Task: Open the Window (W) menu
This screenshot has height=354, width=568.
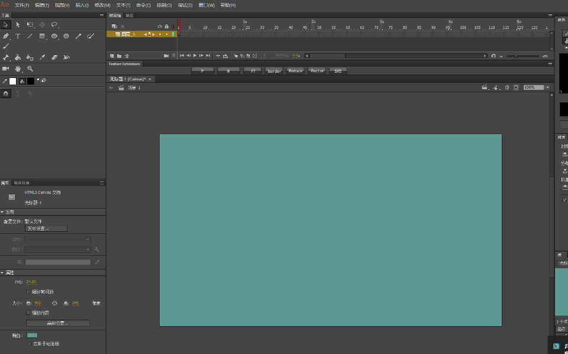Action: click(206, 5)
